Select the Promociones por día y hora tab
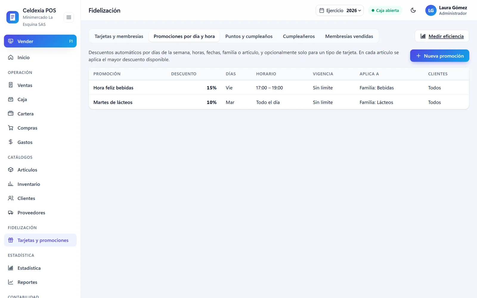The height and width of the screenshot is (298, 477). tap(184, 36)
